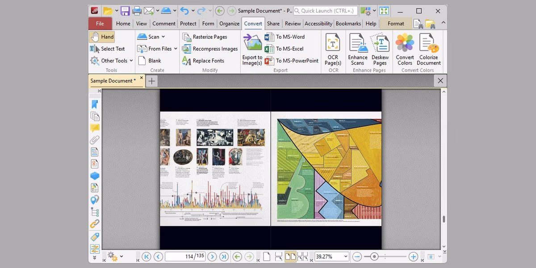The height and width of the screenshot is (268, 536).
Task: Switch to the Comment tab
Action: [x=164, y=24]
